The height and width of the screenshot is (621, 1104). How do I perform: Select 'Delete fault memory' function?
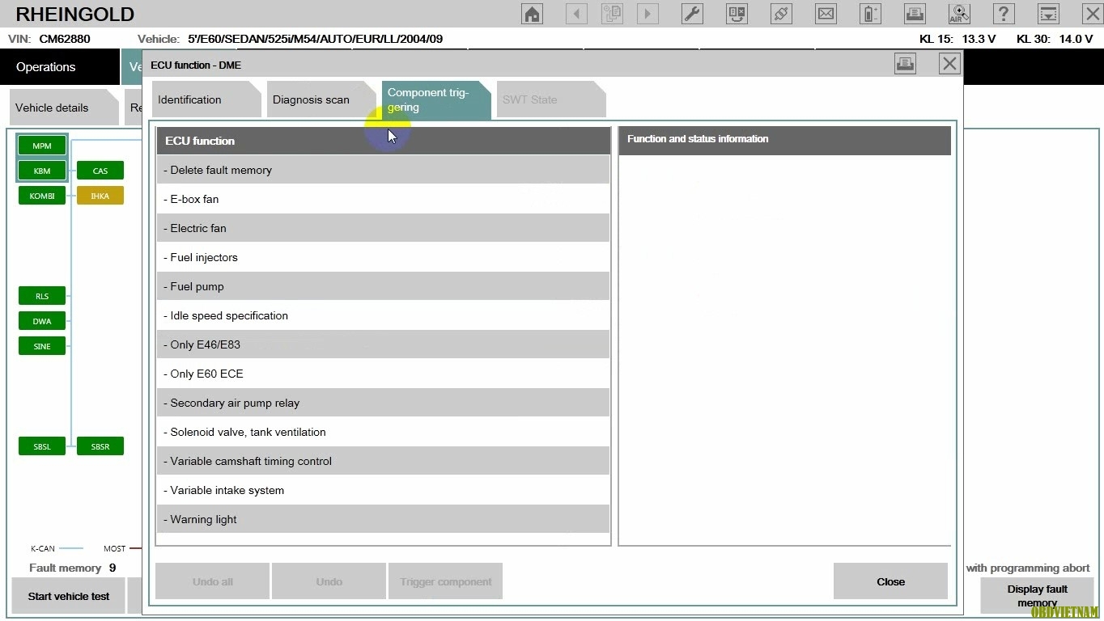[383, 170]
